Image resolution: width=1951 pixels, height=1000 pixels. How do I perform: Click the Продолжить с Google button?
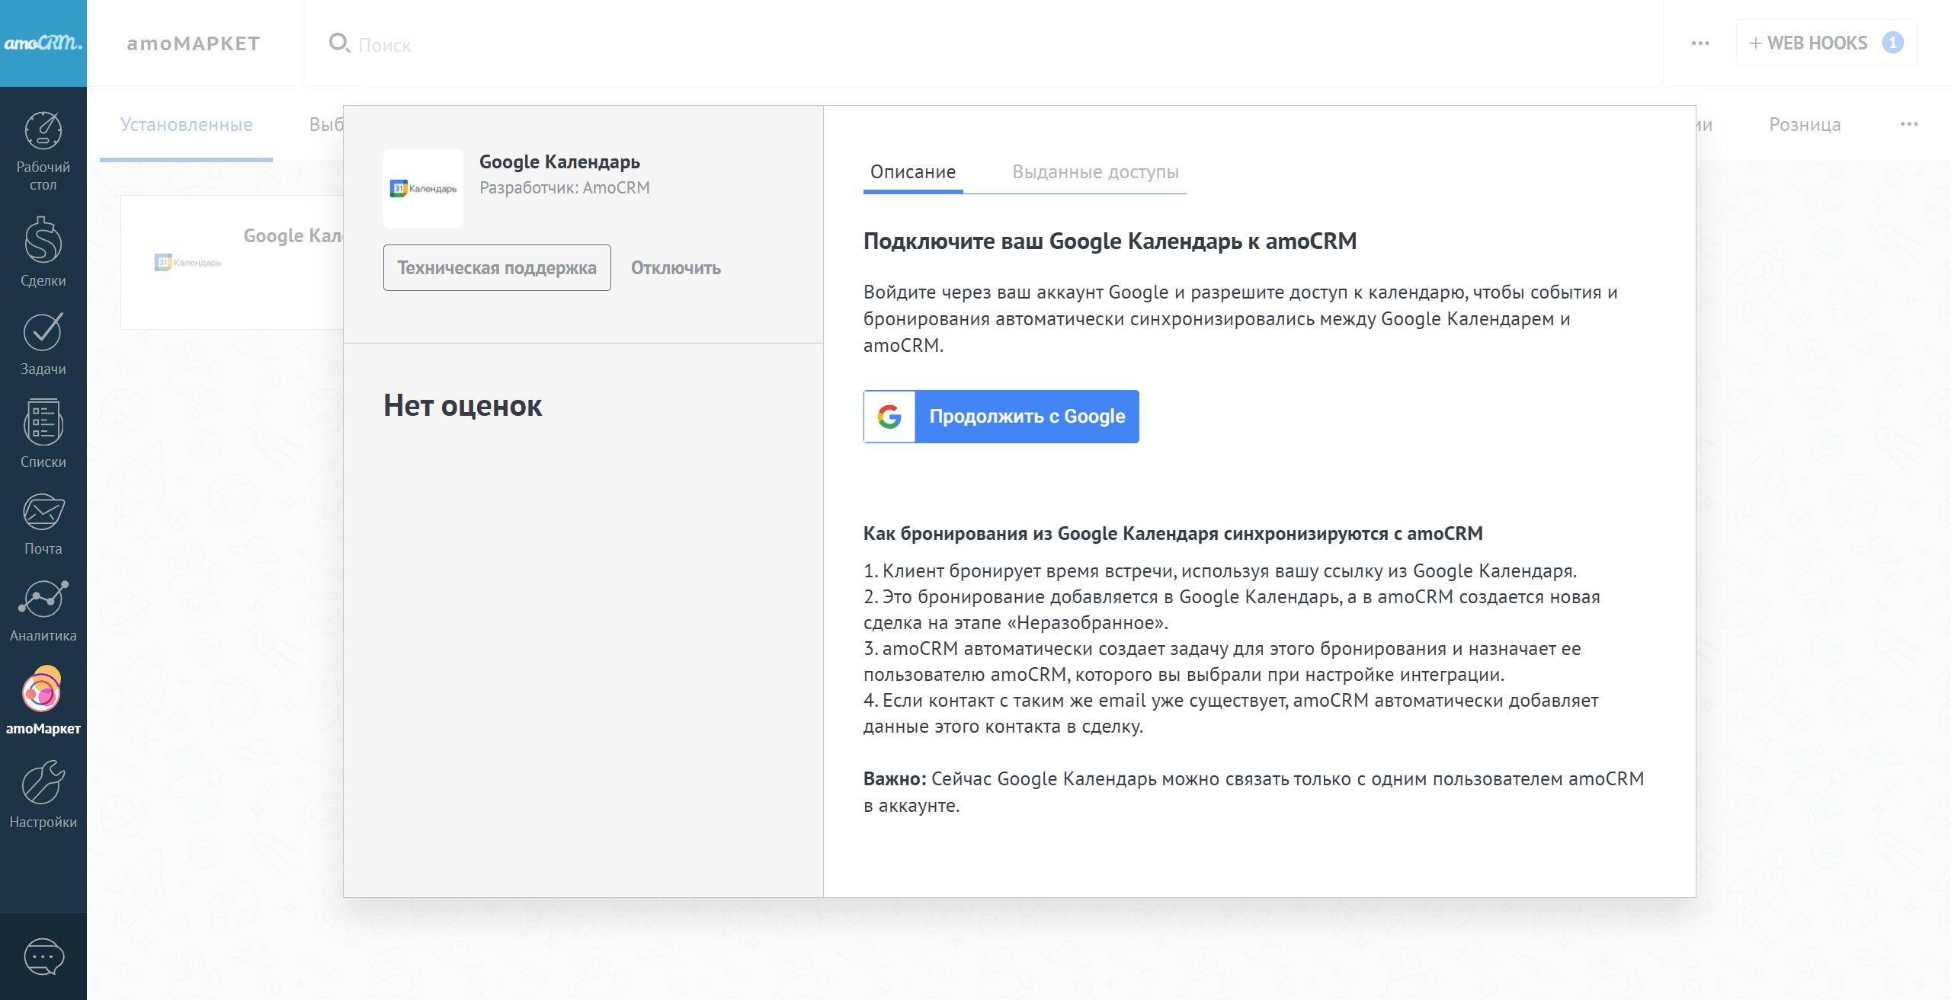coord(1001,417)
